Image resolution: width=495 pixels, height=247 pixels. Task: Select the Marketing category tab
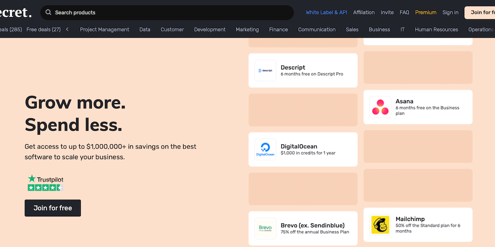point(247,29)
